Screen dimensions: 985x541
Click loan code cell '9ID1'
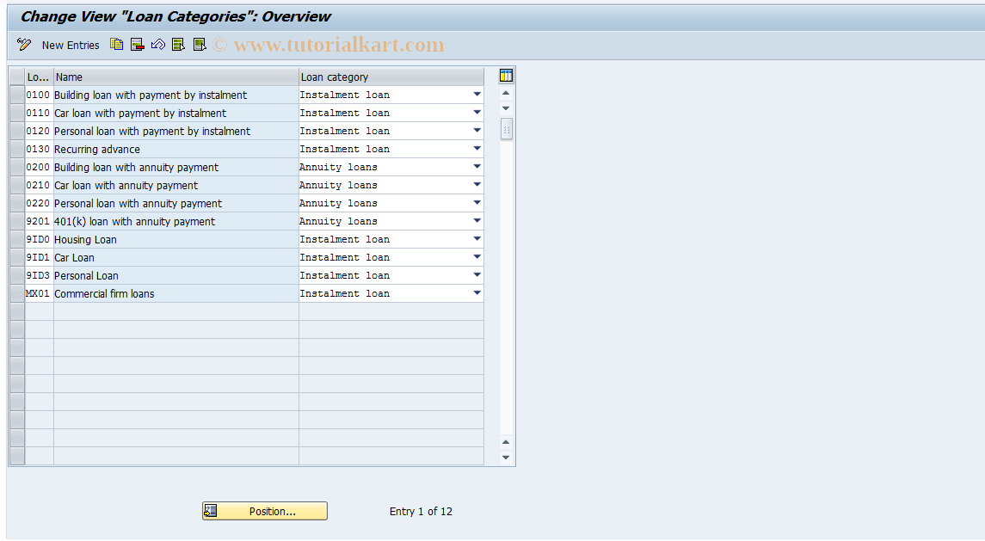click(39, 258)
